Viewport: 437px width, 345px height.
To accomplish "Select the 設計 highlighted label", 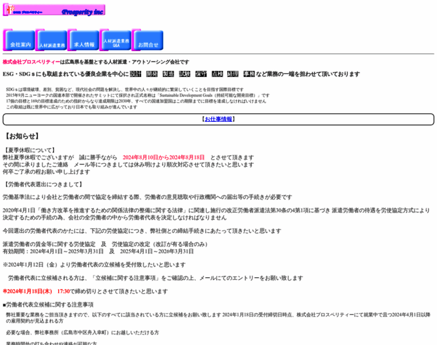I will pyautogui.click(x=136, y=74).
